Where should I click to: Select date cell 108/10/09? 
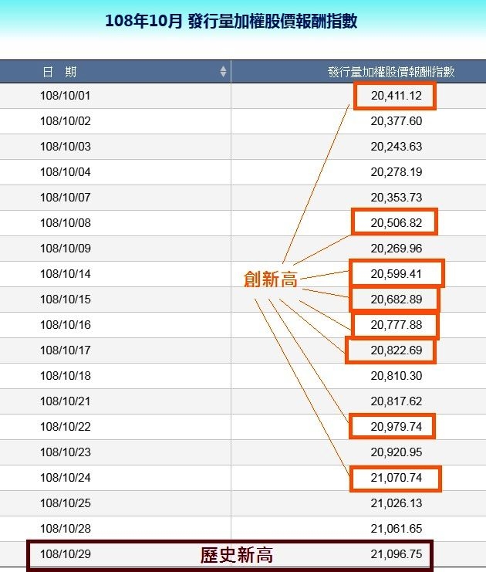coord(66,249)
